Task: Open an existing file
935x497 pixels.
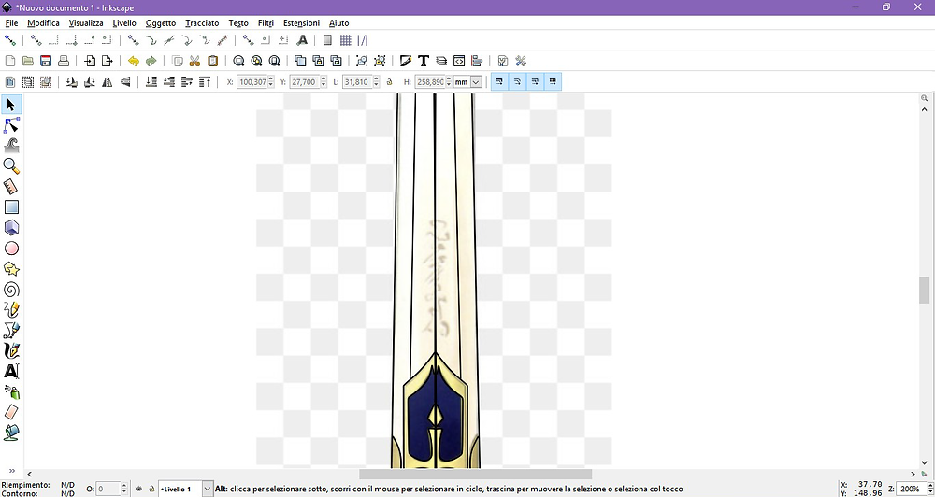Action: click(x=27, y=61)
